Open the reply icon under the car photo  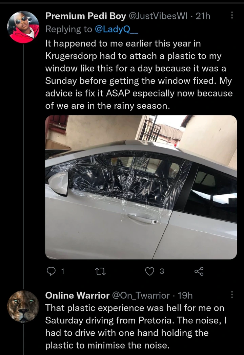pos(50,271)
